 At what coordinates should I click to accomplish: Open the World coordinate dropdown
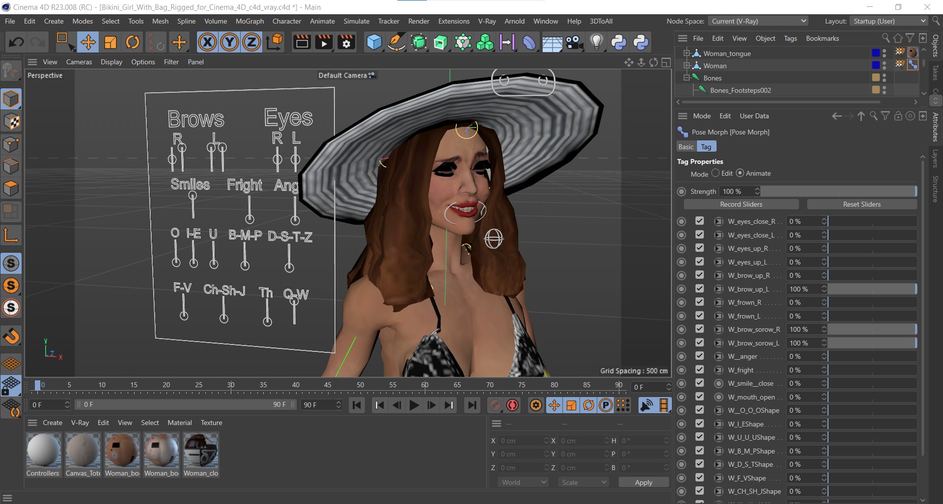point(524,482)
